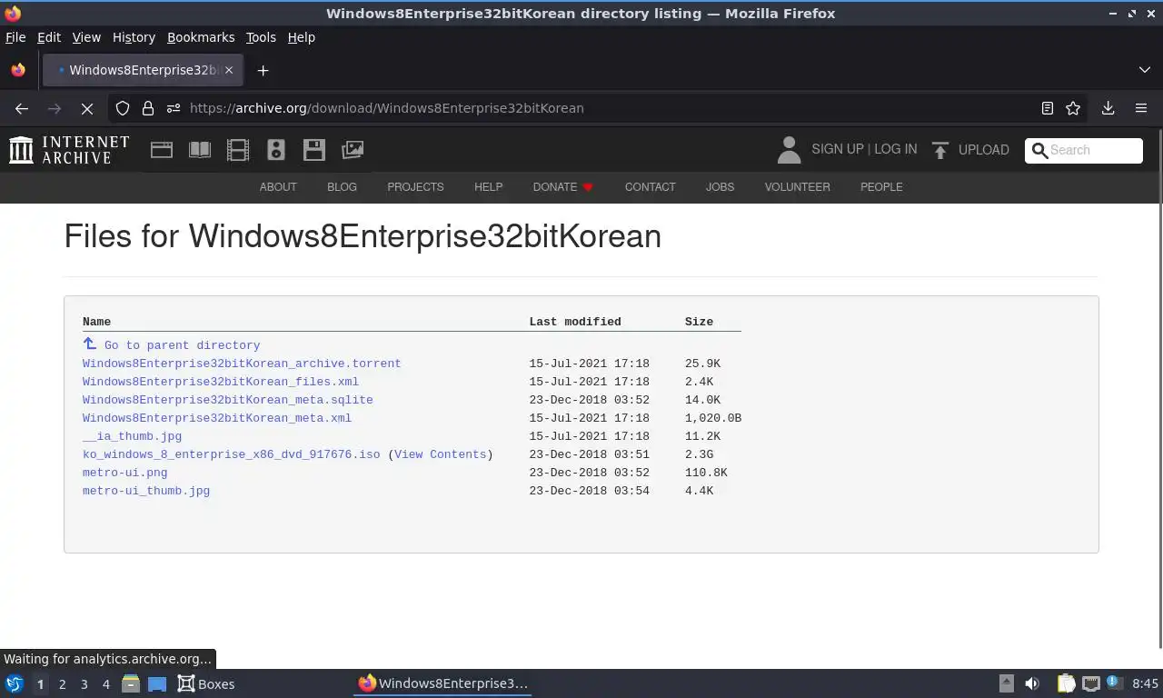Click the site security padlock icon
1163x698 pixels.
[148, 108]
